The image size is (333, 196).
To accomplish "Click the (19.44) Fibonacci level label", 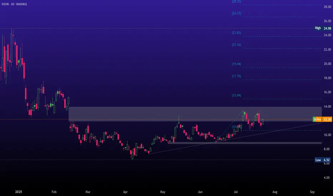I will [237, 64].
